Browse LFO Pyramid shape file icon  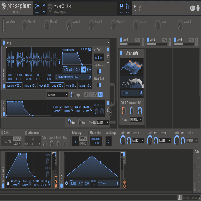point(117,183)
